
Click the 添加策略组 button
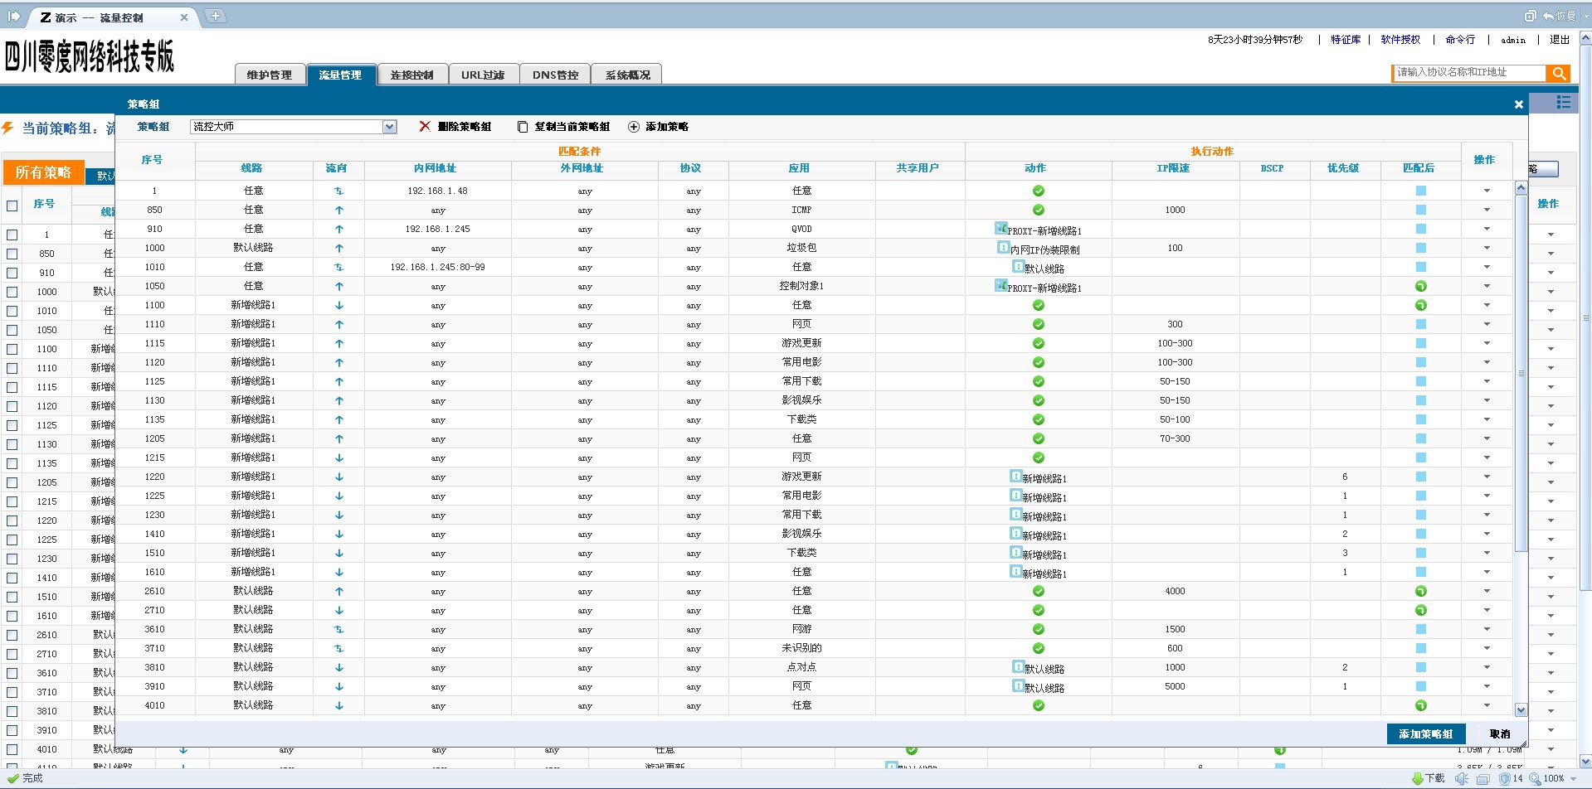(x=1426, y=734)
